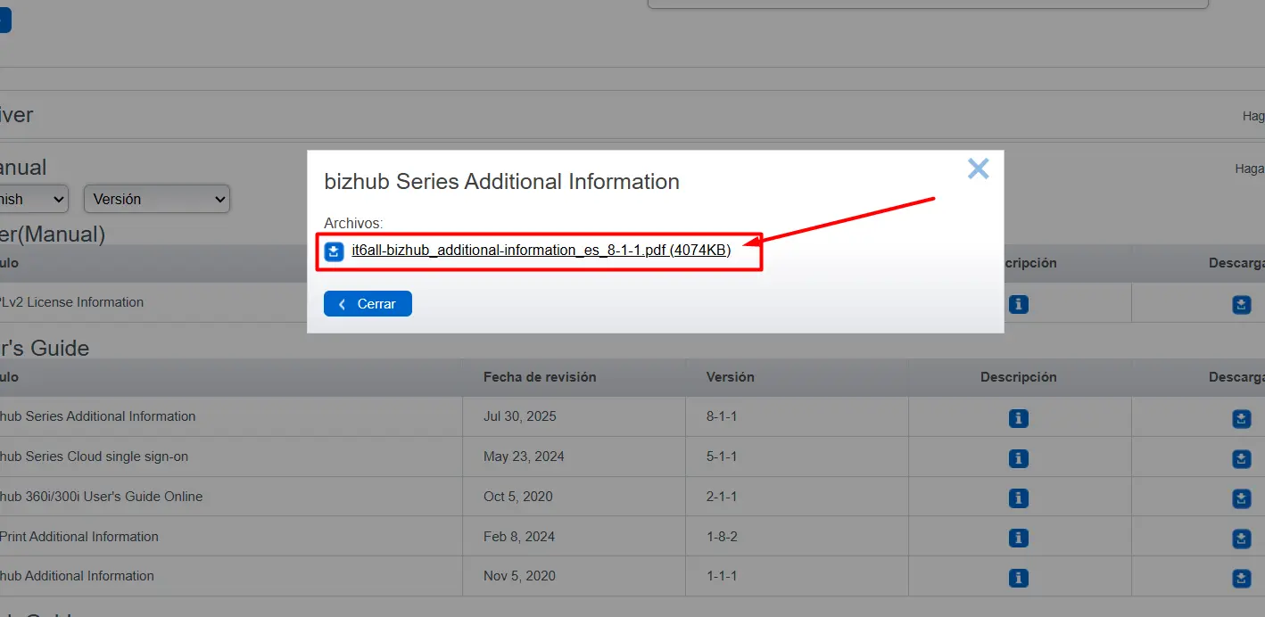Screen dimensions: 1265x617
Task: Open the it6all-bizhub additional information PDF link
Action: 542,251
